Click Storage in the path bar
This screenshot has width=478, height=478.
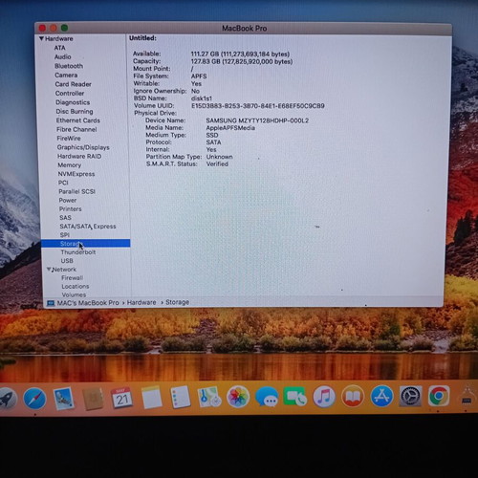177,302
